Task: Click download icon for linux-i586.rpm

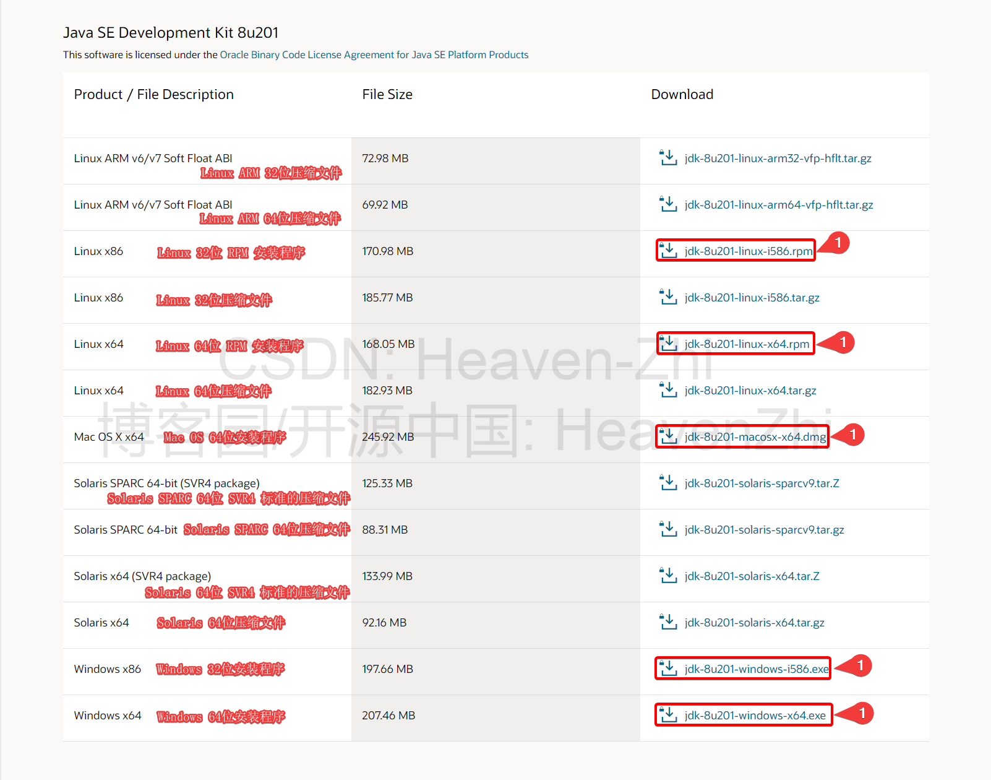Action: click(x=668, y=251)
